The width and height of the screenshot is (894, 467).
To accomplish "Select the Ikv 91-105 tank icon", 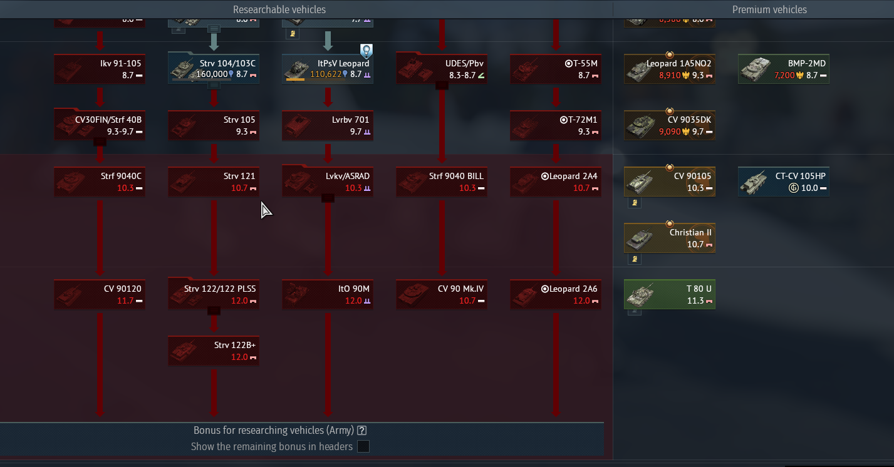I will point(69,69).
